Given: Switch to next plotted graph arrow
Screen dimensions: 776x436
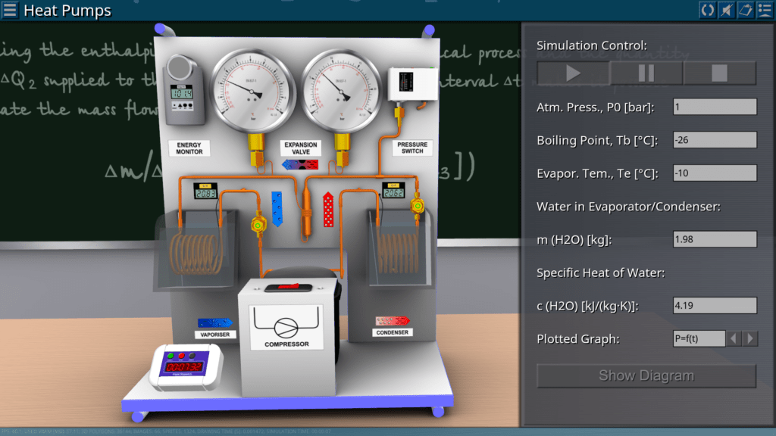Looking at the screenshot, I should click(x=750, y=338).
